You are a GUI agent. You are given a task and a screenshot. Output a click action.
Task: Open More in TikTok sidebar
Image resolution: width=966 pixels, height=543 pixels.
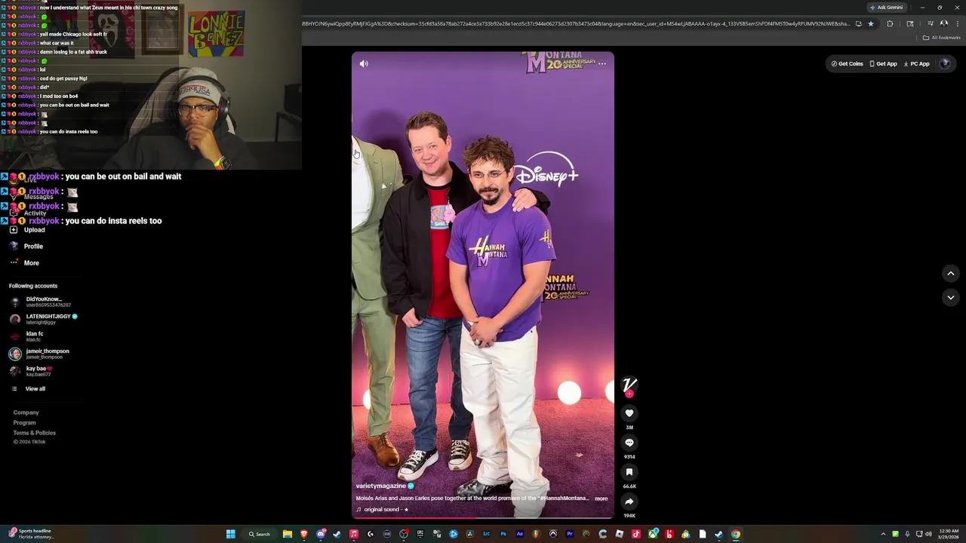click(x=25, y=263)
